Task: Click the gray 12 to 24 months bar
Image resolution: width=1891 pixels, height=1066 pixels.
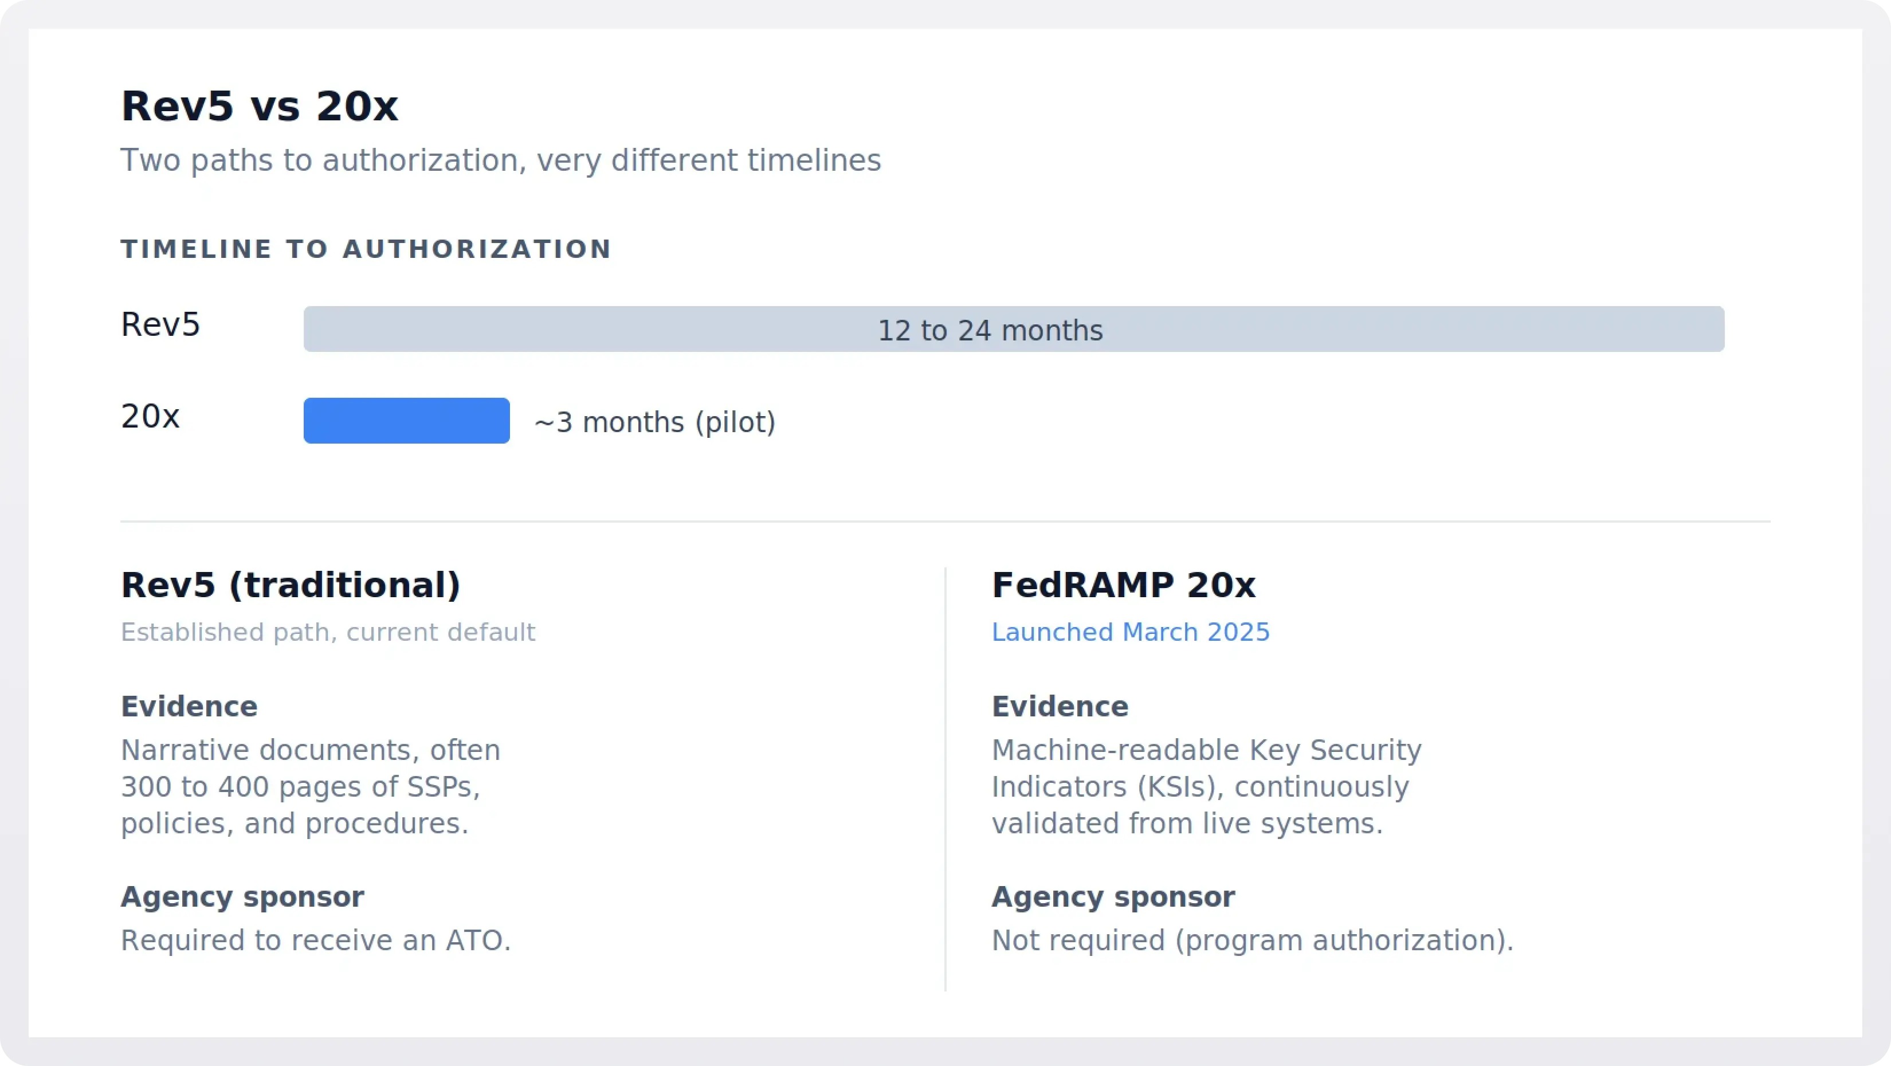Action: [1013, 330]
